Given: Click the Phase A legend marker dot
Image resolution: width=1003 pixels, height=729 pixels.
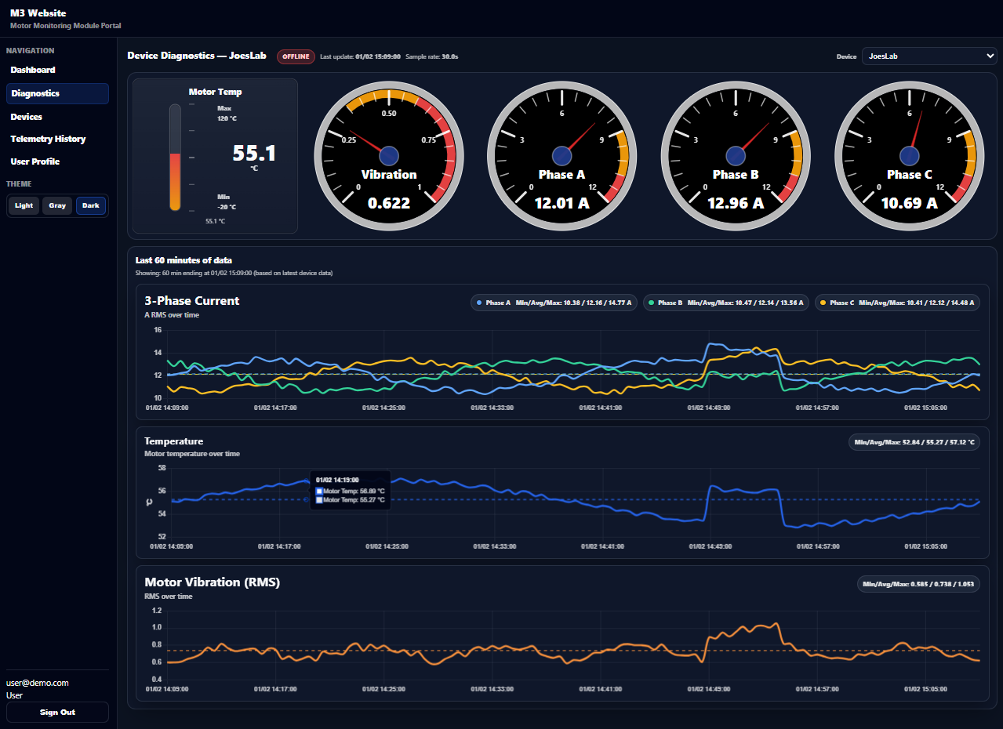Looking at the screenshot, I should click(x=478, y=303).
